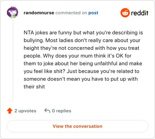Click the gray "commented on" text
The image size is (155, 139).
tap(71, 13)
